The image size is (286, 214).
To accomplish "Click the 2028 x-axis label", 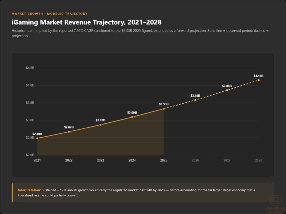I will (258, 160).
